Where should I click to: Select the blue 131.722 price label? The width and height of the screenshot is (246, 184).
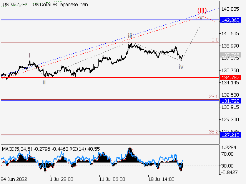coord(230,100)
